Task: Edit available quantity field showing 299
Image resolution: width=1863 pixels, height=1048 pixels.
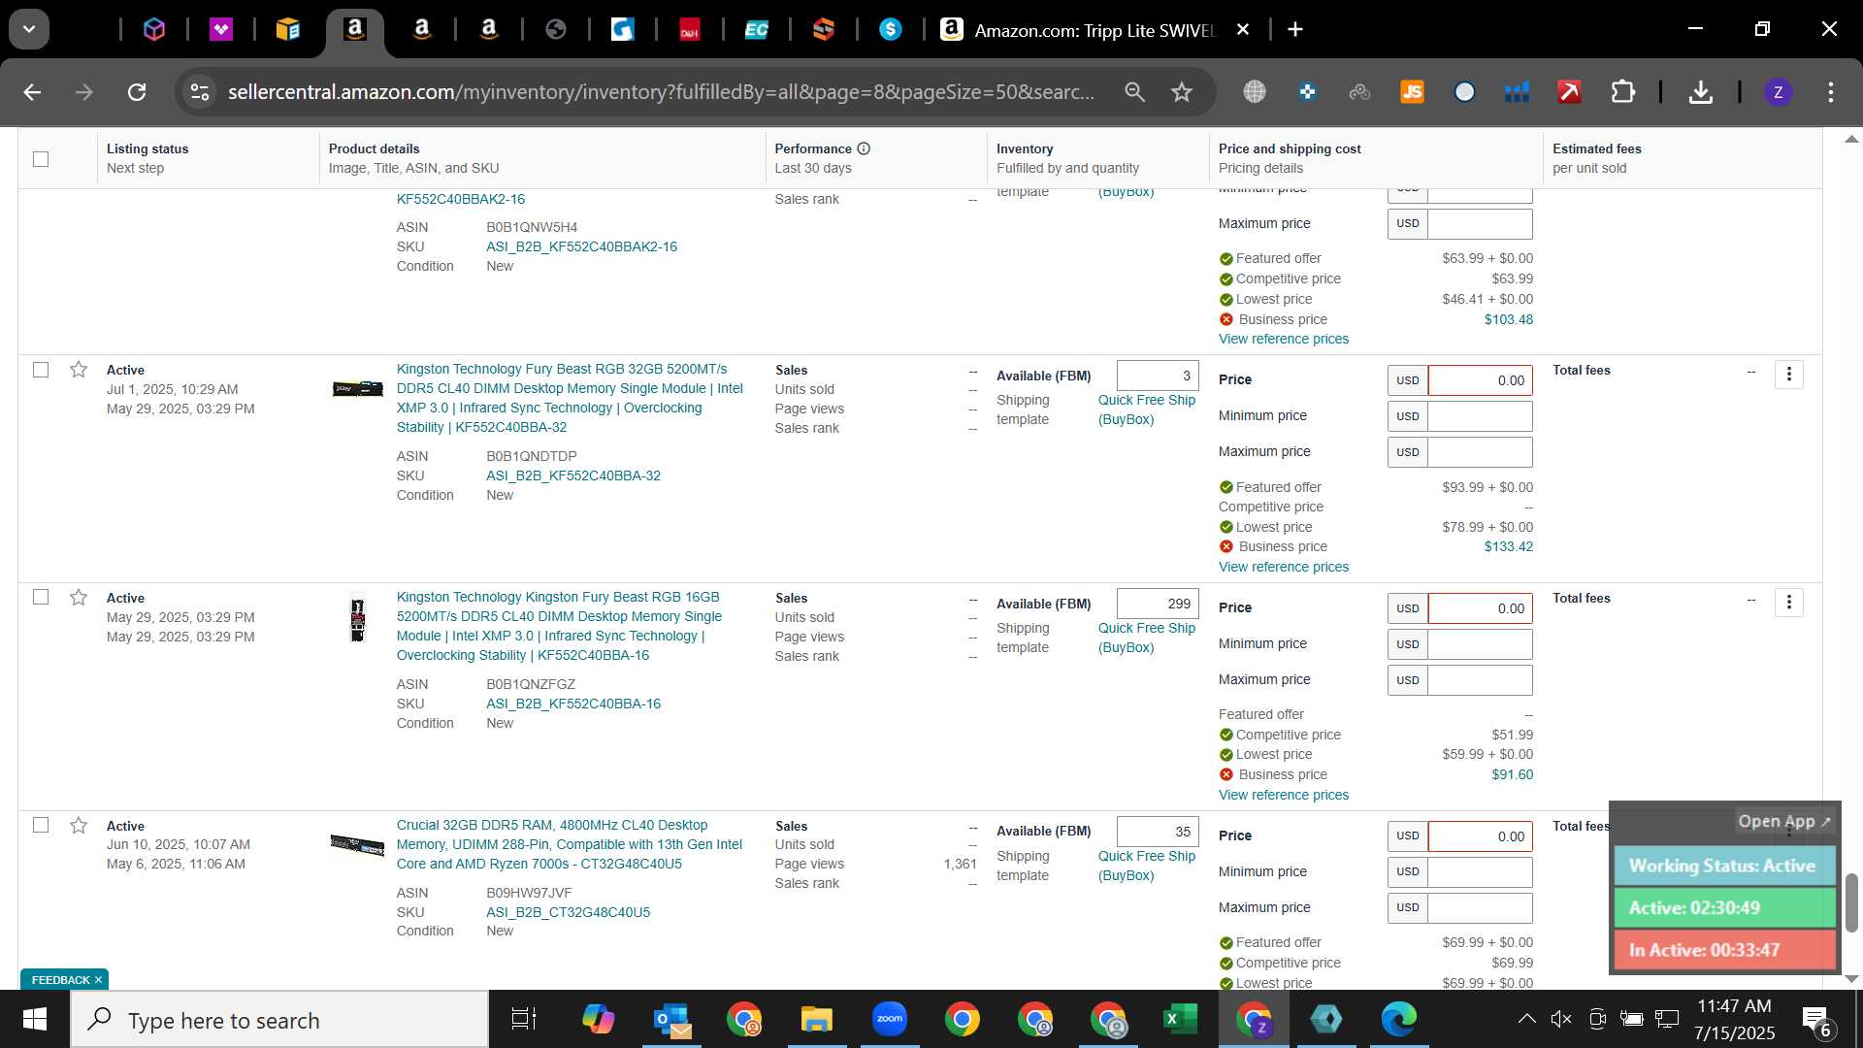Action: tap(1158, 604)
